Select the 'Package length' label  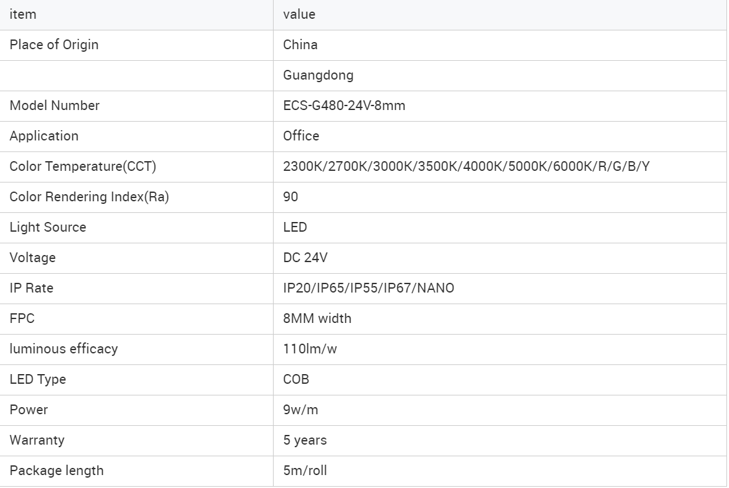tap(57, 471)
